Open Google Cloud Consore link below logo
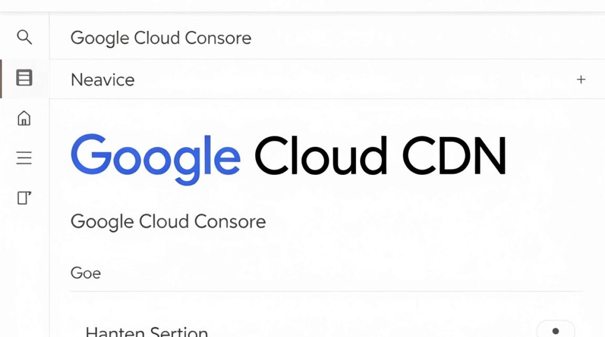 [x=168, y=222]
